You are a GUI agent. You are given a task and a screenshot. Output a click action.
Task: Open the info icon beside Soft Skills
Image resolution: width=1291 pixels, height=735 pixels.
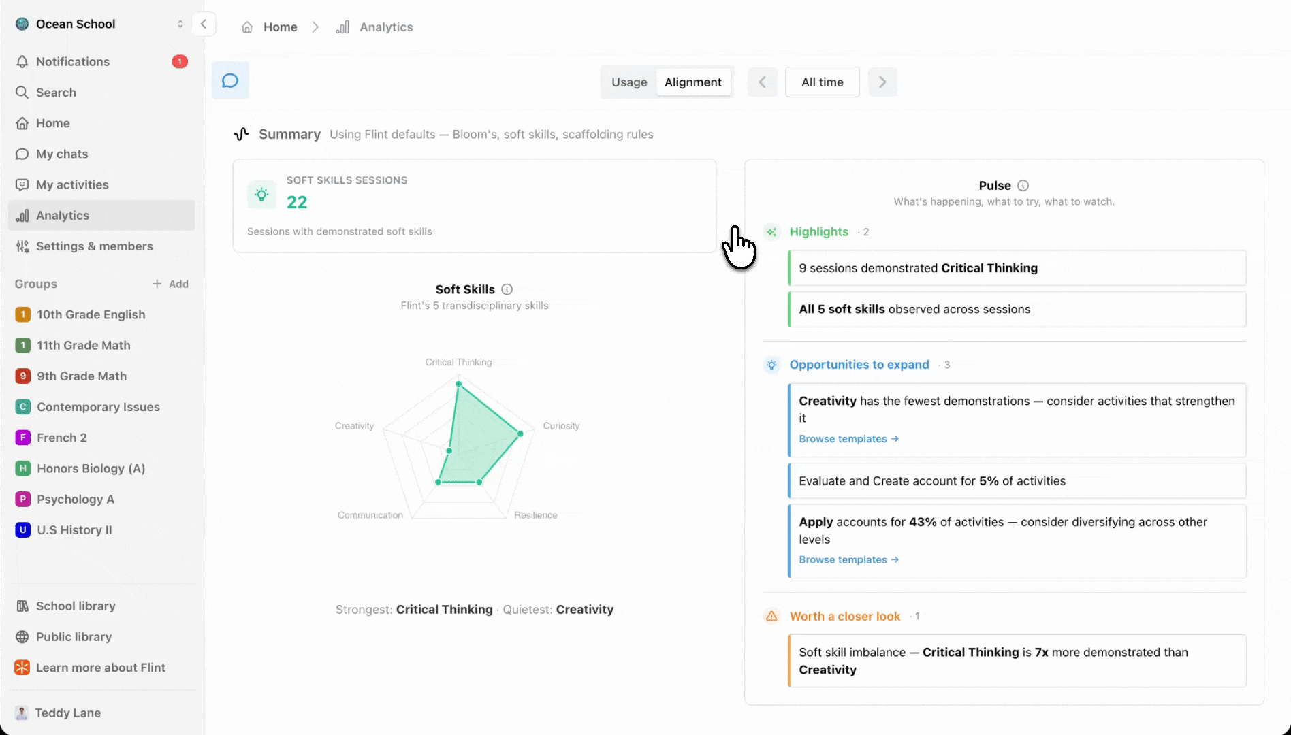point(507,289)
